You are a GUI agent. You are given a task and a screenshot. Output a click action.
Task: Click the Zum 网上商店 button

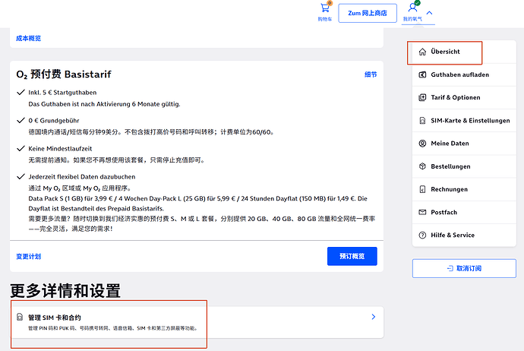[x=368, y=13]
